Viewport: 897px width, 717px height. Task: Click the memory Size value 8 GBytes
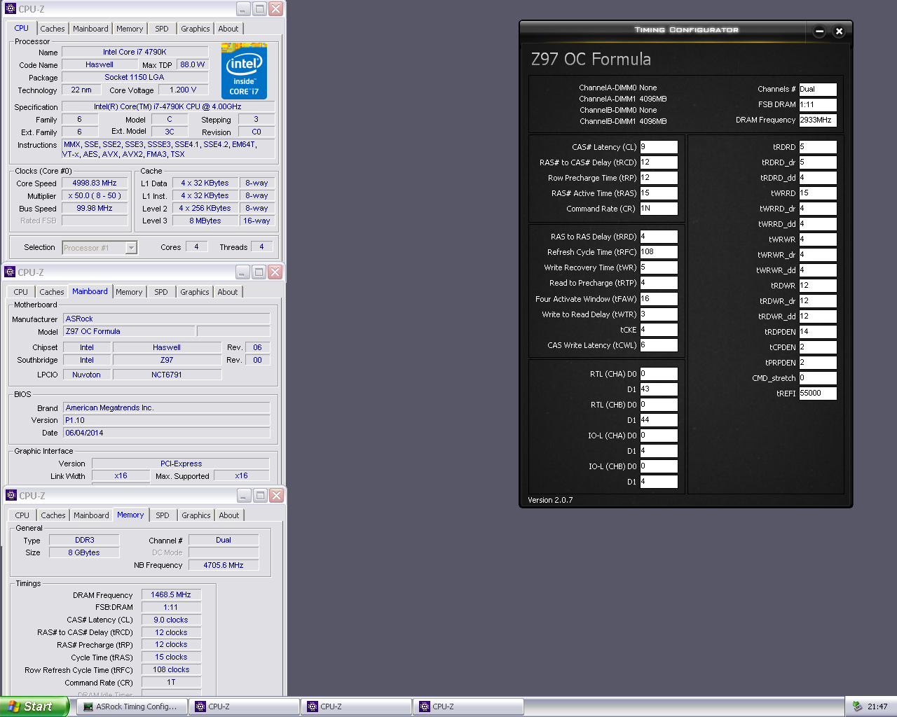point(84,553)
